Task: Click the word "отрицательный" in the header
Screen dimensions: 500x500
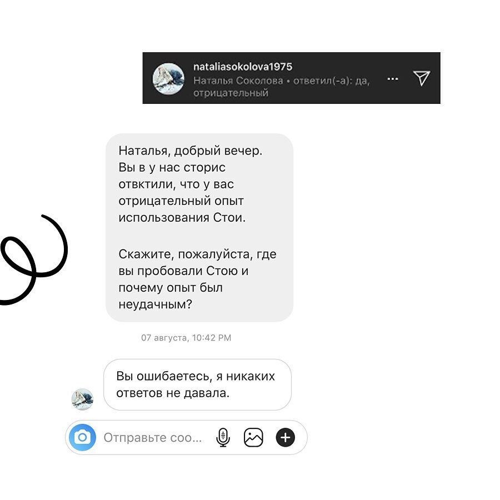Action: tap(231, 93)
